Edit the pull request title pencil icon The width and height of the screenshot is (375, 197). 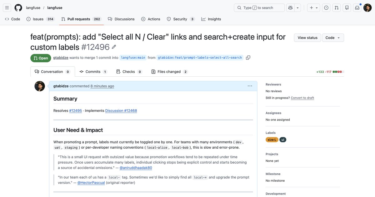114,47
